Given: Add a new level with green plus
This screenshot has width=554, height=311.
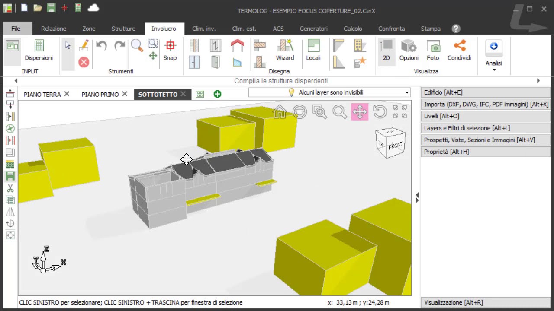Looking at the screenshot, I should pos(217,94).
